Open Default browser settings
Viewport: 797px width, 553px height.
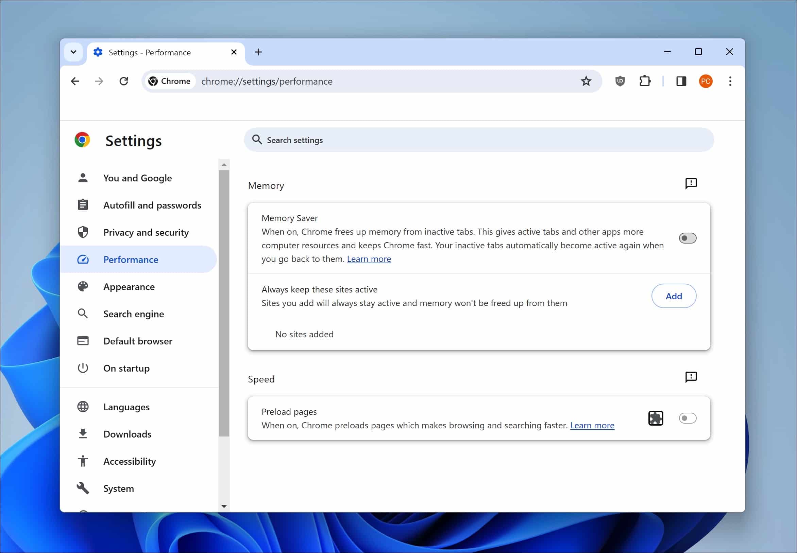[139, 341]
